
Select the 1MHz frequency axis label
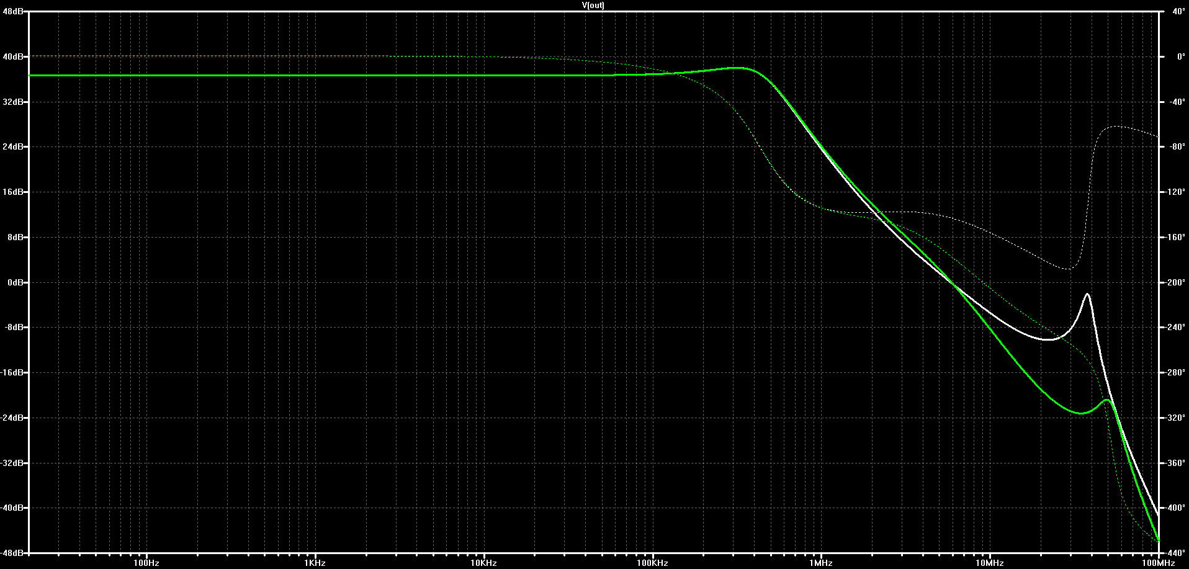click(821, 563)
